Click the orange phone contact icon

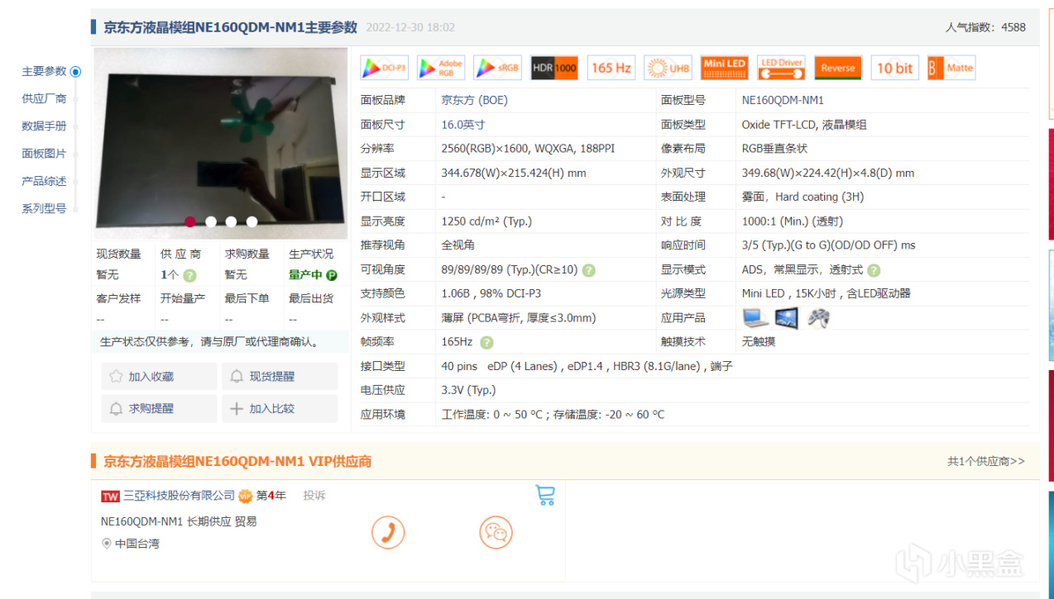(x=388, y=532)
